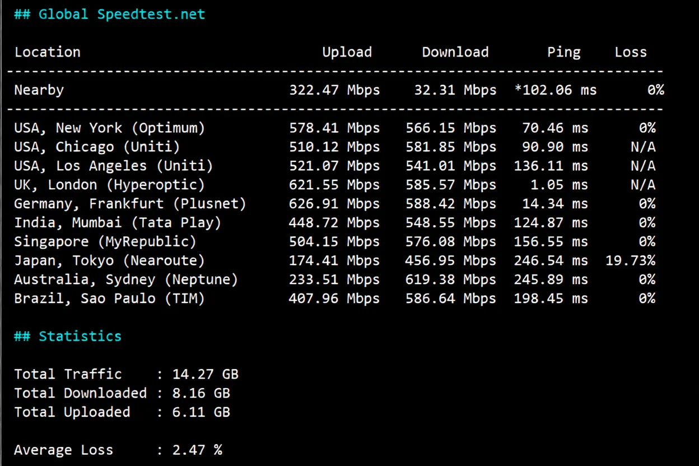
Task: Select London download '585.57 Mbps'
Action: coord(451,185)
